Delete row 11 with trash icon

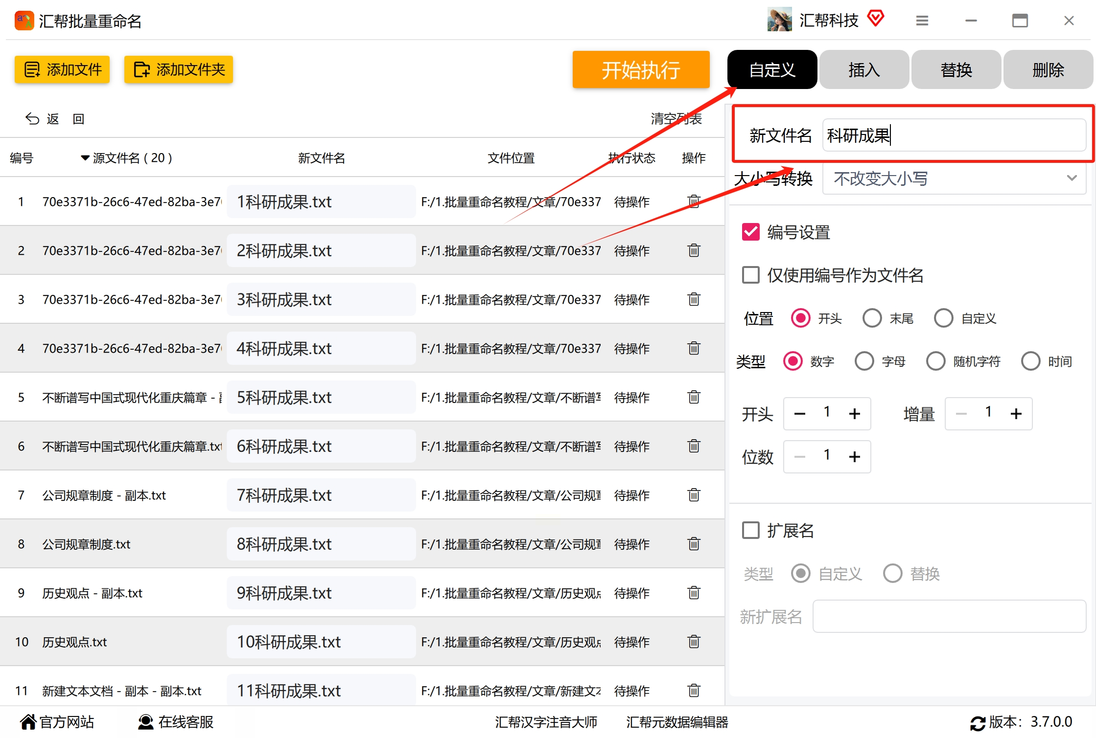(x=694, y=690)
